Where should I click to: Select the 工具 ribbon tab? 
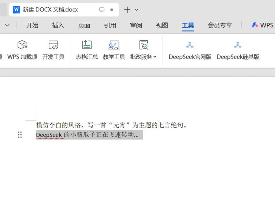(x=188, y=25)
